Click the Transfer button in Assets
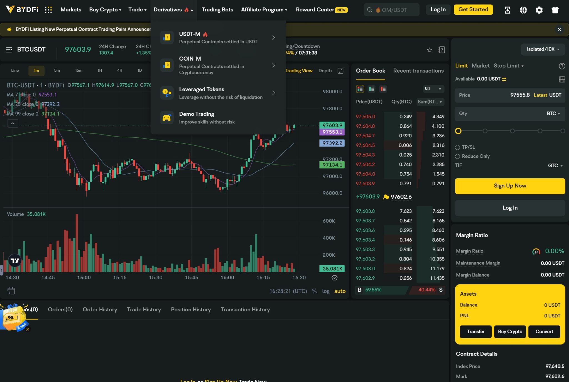 (x=475, y=331)
